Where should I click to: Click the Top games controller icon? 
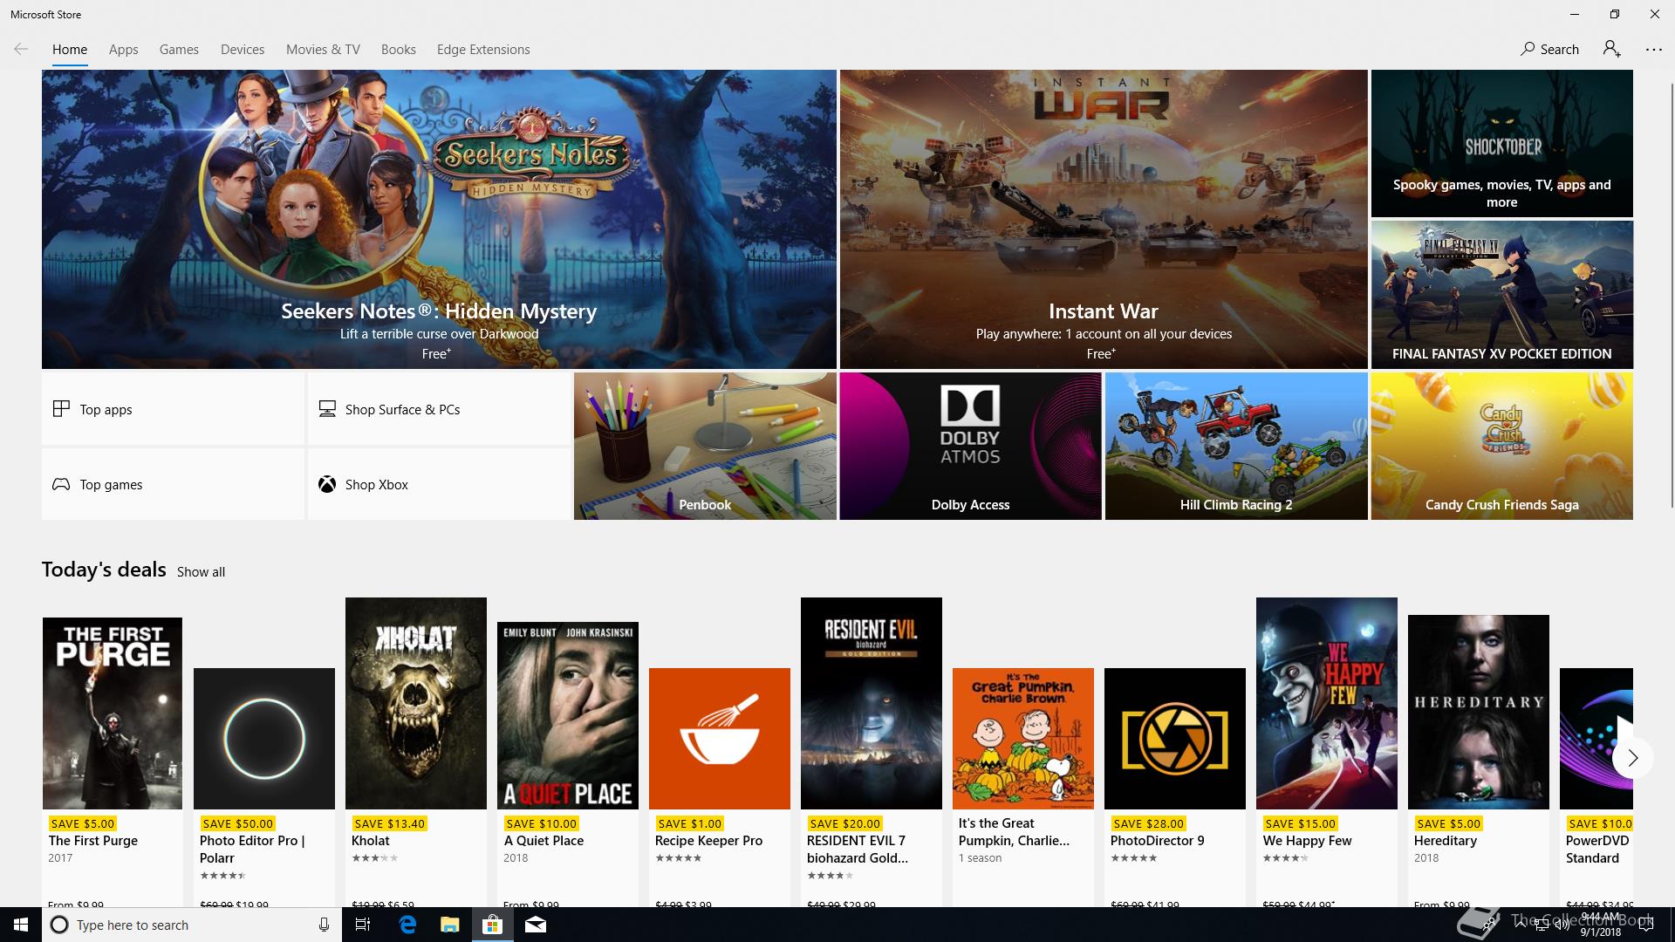coord(61,484)
